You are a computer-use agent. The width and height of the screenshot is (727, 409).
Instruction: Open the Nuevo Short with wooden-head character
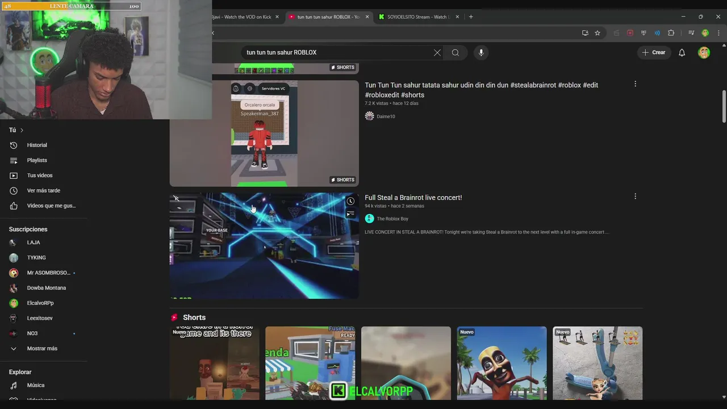click(502, 364)
